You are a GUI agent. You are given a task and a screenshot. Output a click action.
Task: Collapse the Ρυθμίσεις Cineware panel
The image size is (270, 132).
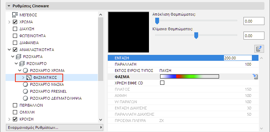pos(9,6)
